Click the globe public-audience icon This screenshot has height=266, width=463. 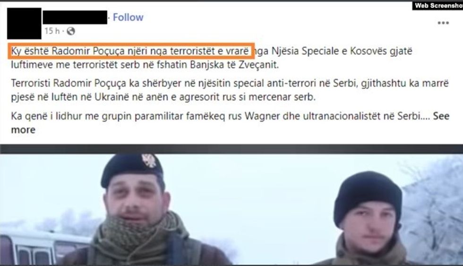[x=71, y=31]
